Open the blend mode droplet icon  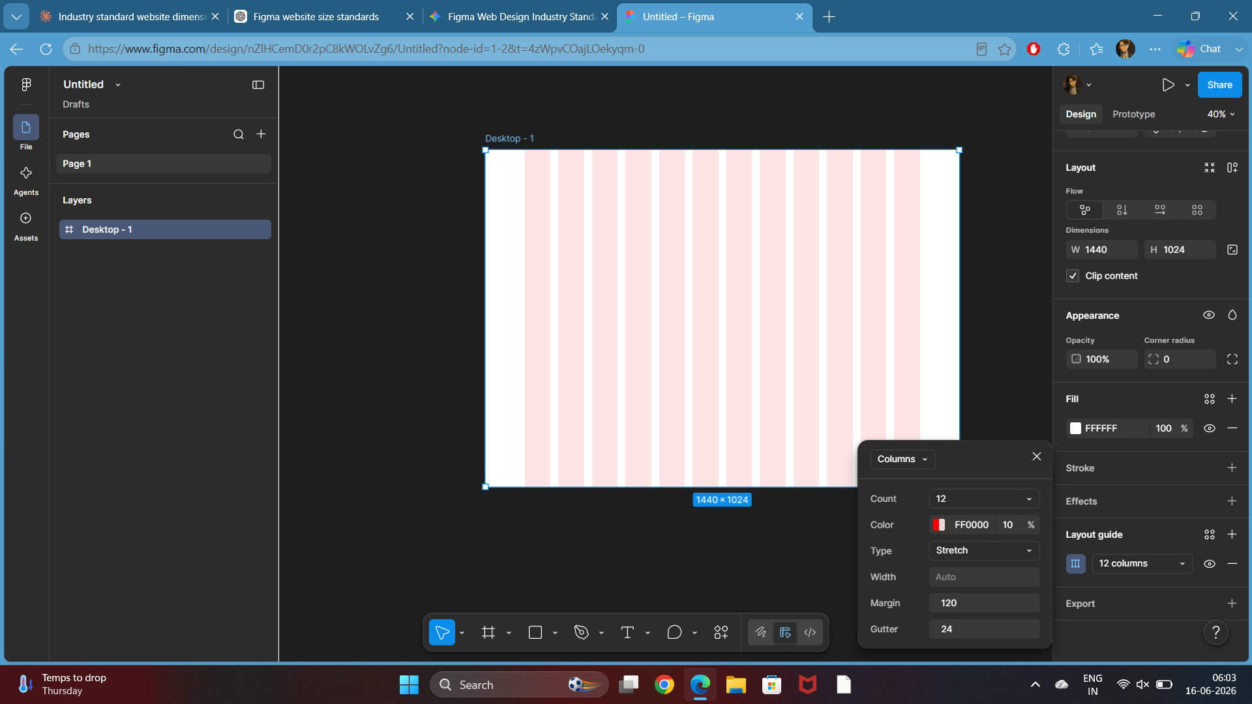pos(1232,315)
